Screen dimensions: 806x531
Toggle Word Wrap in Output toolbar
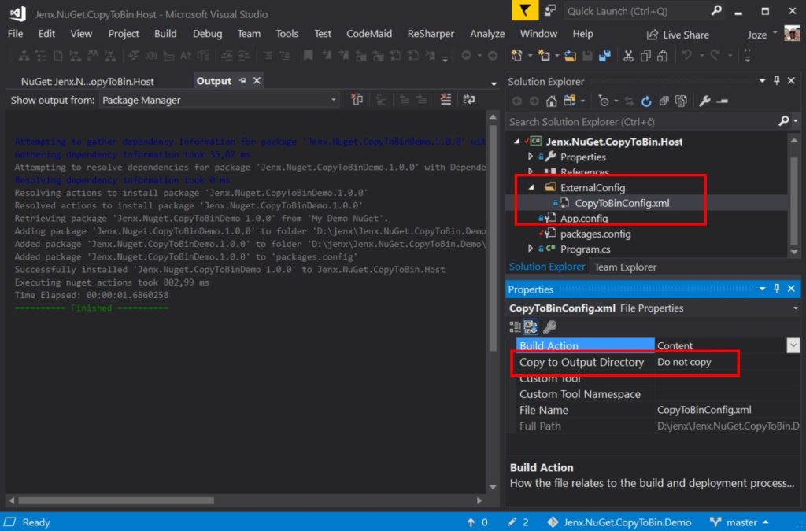pyautogui.click(x=469, y=99)
